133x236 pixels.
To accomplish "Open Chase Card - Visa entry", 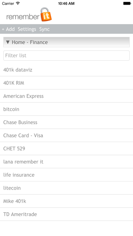I will pyautogui.click(x=66, y=135).
